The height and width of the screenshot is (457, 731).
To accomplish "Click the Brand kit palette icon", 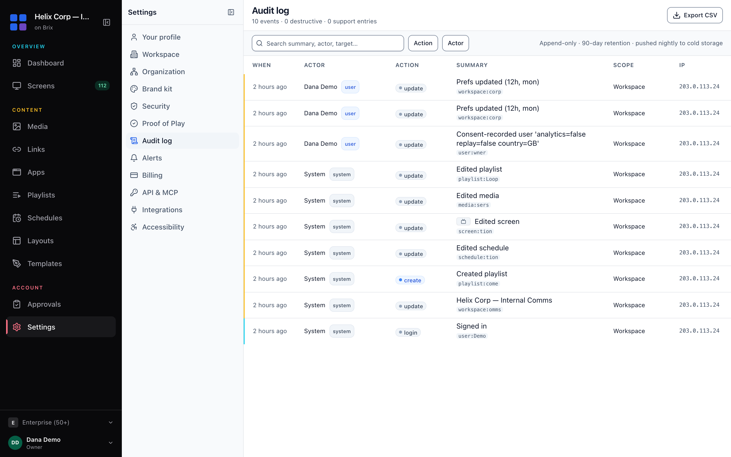I will [134, 89].
